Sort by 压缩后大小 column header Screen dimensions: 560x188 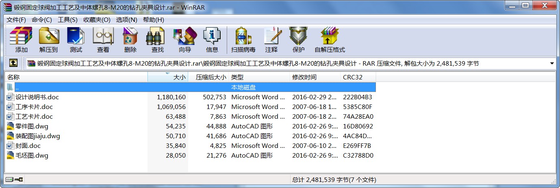click(208, 77)
